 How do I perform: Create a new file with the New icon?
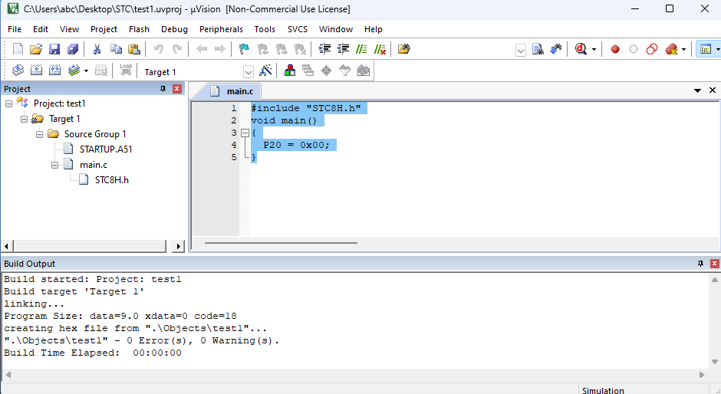tap(18, 49)
